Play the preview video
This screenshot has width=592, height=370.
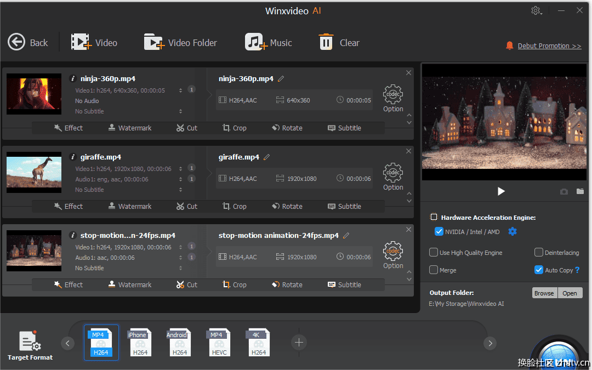(501, 191)
